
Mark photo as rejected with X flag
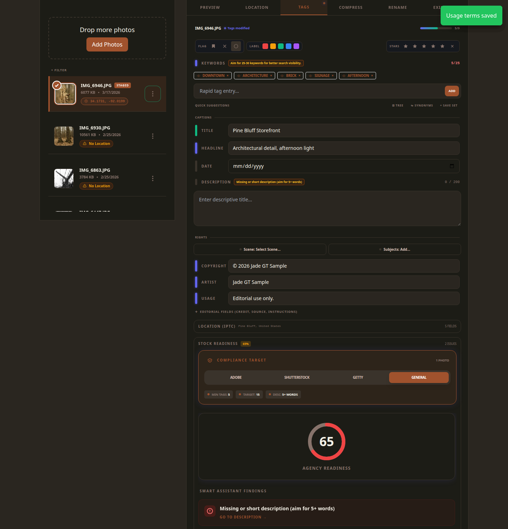(225, 46)
